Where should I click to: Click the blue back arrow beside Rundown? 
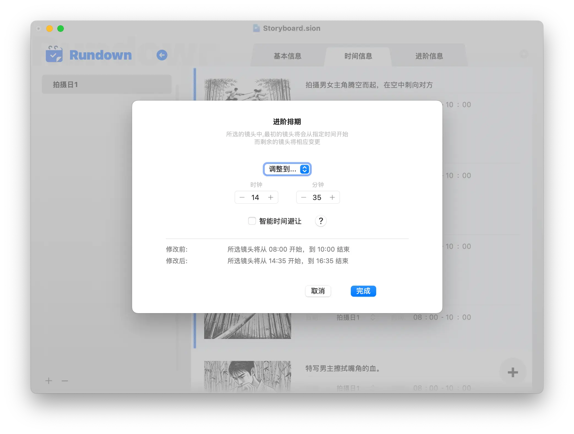tap(162, 55)
